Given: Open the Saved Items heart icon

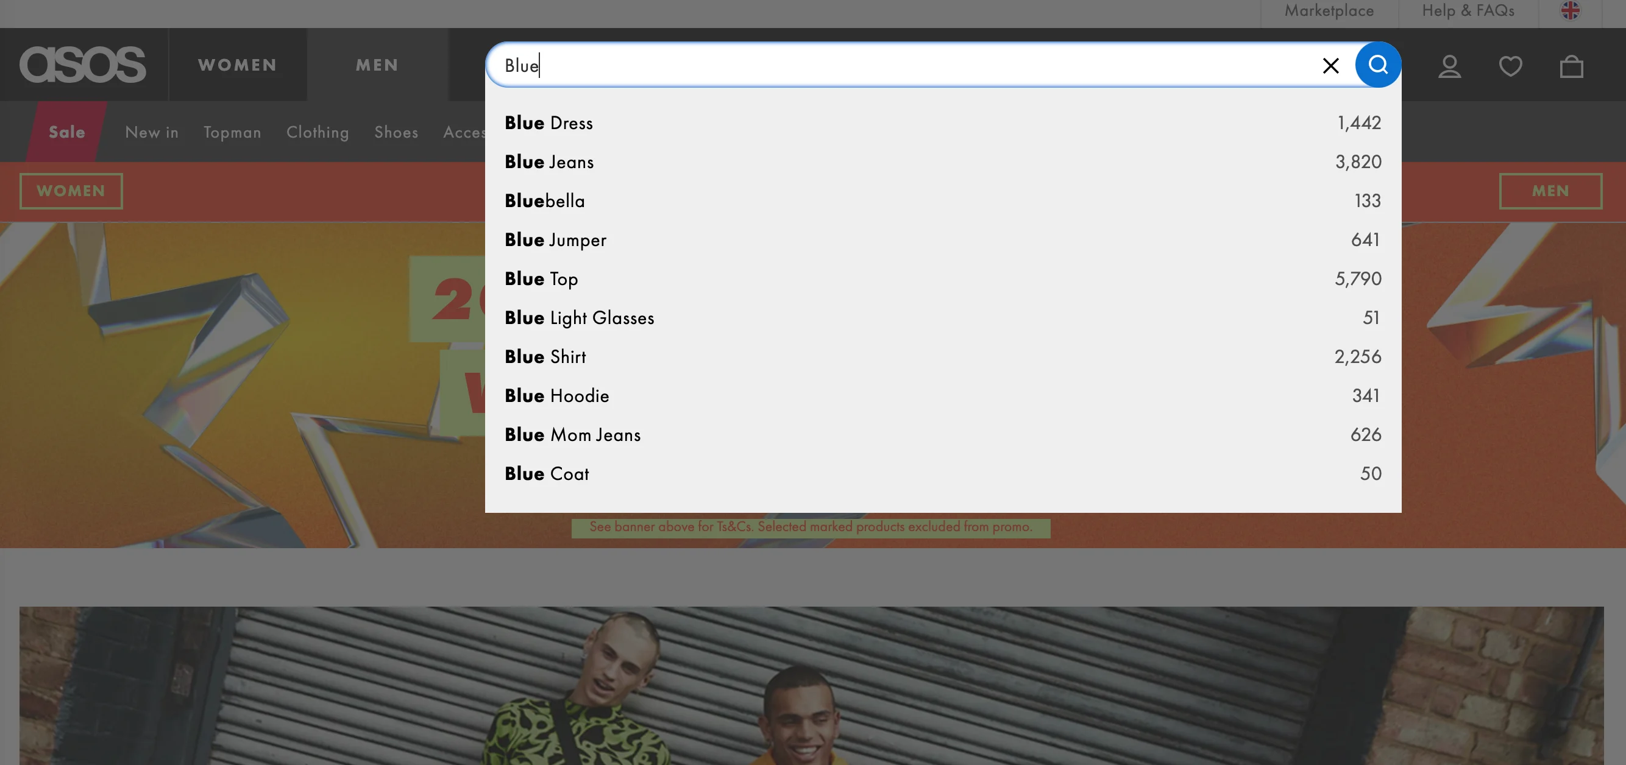Looking at the screenshot, I should (1510, 66).
